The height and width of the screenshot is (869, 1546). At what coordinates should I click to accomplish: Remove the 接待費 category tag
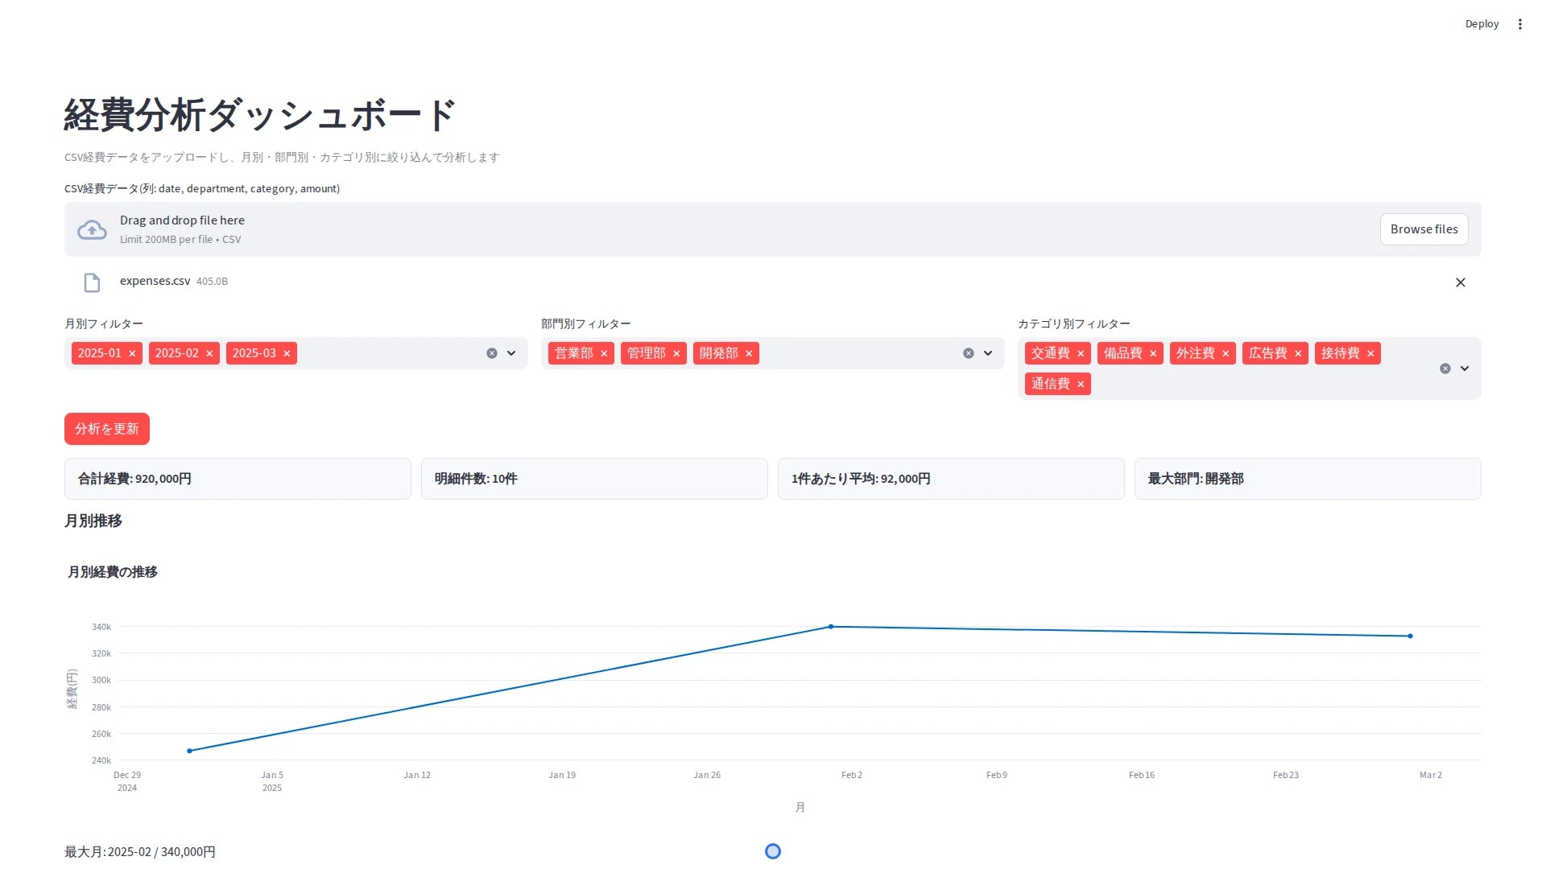click(1370, 353)
